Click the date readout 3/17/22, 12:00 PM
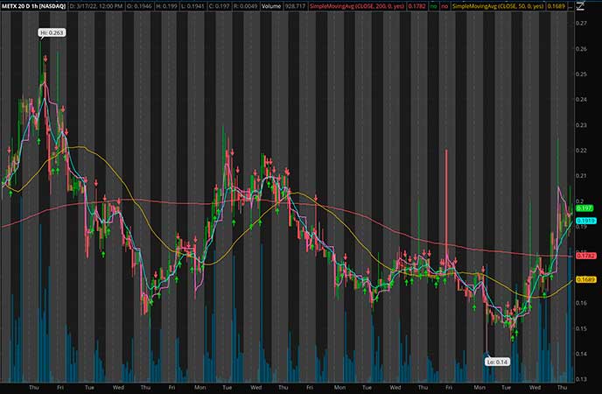 96,6
